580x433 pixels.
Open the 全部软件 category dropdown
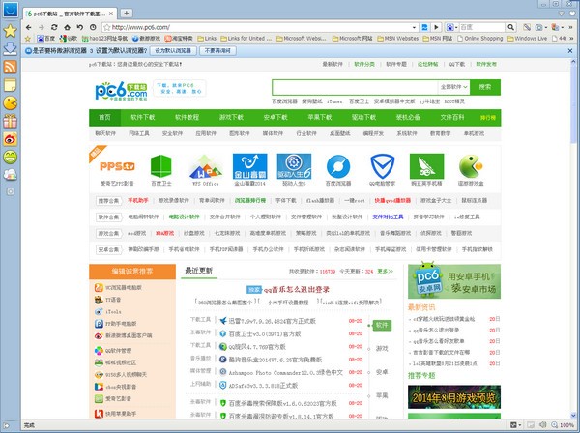point(453,87)
